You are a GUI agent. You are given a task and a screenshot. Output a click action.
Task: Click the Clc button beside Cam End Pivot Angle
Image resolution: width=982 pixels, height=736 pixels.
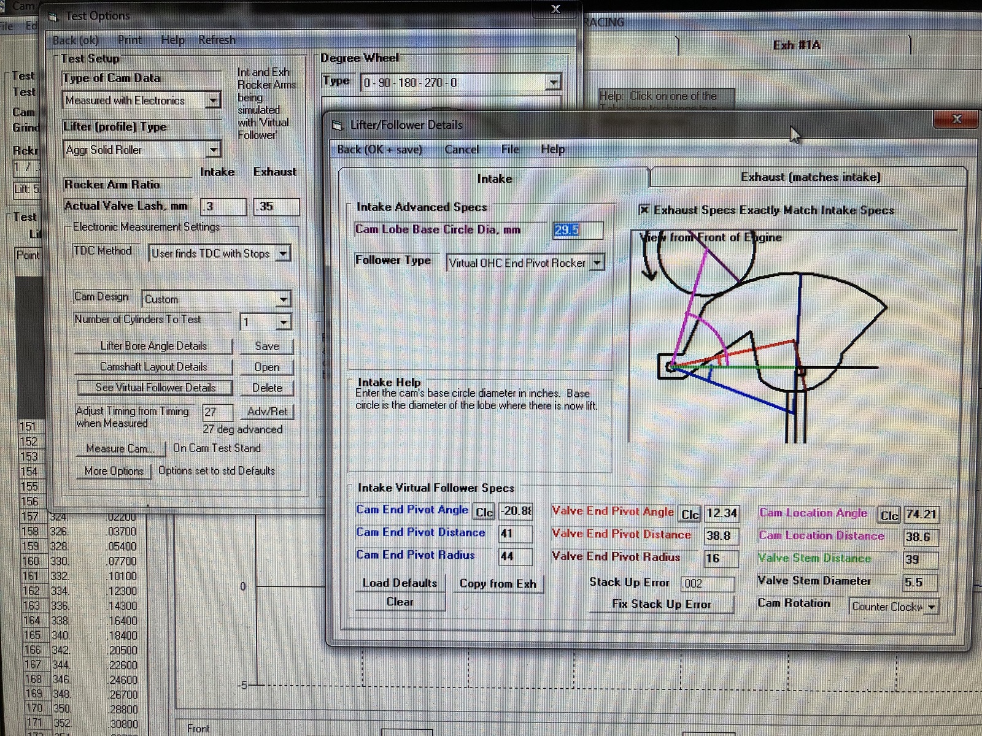[484, 512]
